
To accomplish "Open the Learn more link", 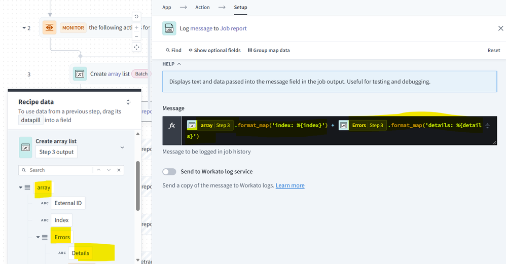I will tap(290, 186).
